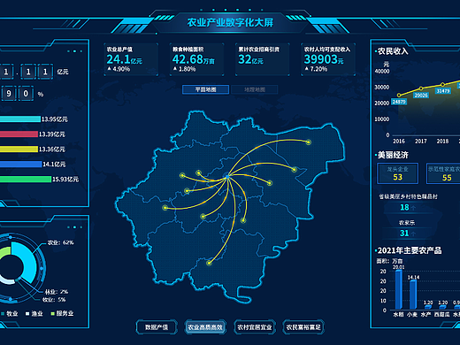
Task: Select the highlighted 农业高质高效 bottom tab
Action: [205, 327]
